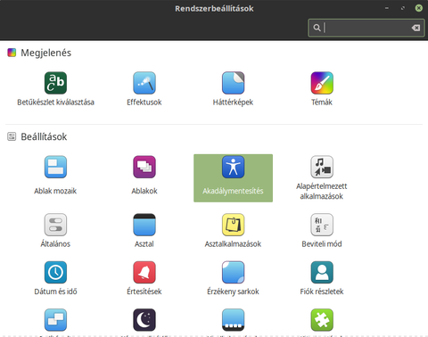Open the Ablakok window settings
The width and height of the screenshot is (428, 337).
click(144, 175)
